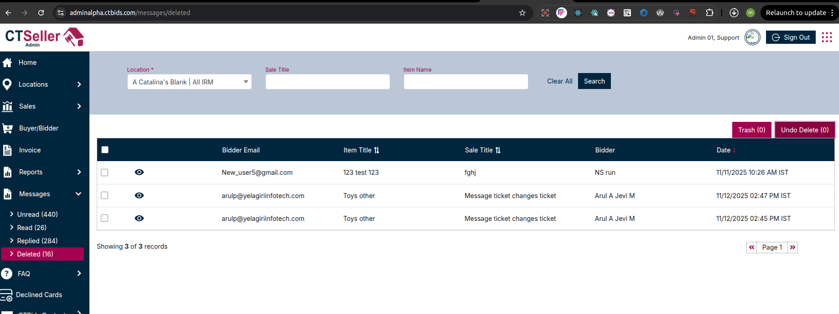Bookmark this page with the star icon
Screen dimensions: 839x314
point(522,13)
